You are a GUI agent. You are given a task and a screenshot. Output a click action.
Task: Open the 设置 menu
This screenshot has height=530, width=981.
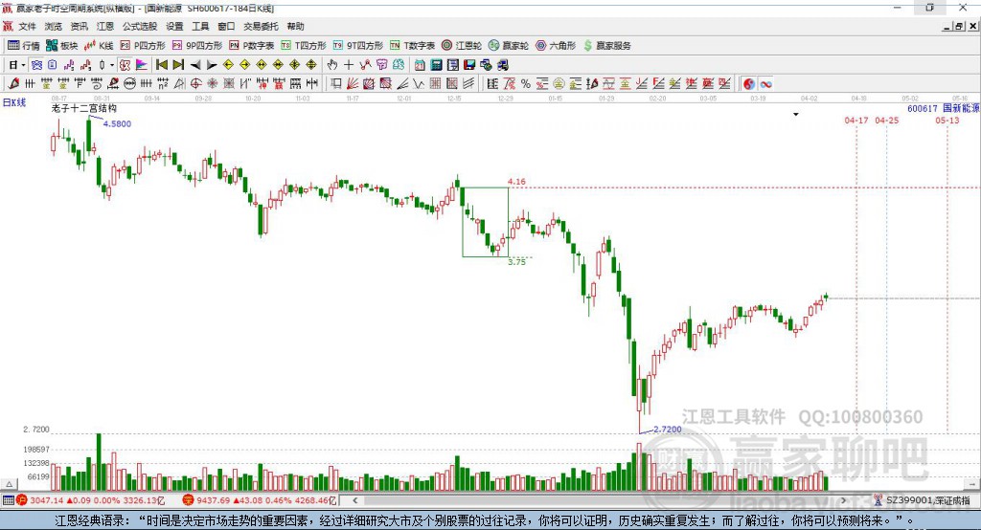[174, 26]
